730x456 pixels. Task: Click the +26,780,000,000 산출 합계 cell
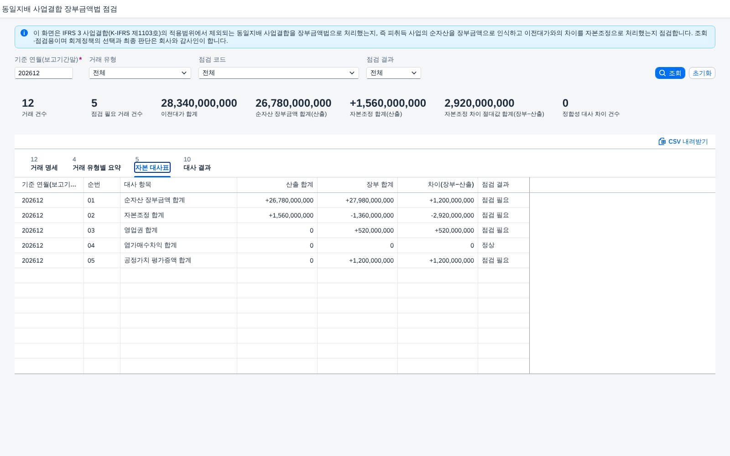pyautogui.click(x=277, y=200)
